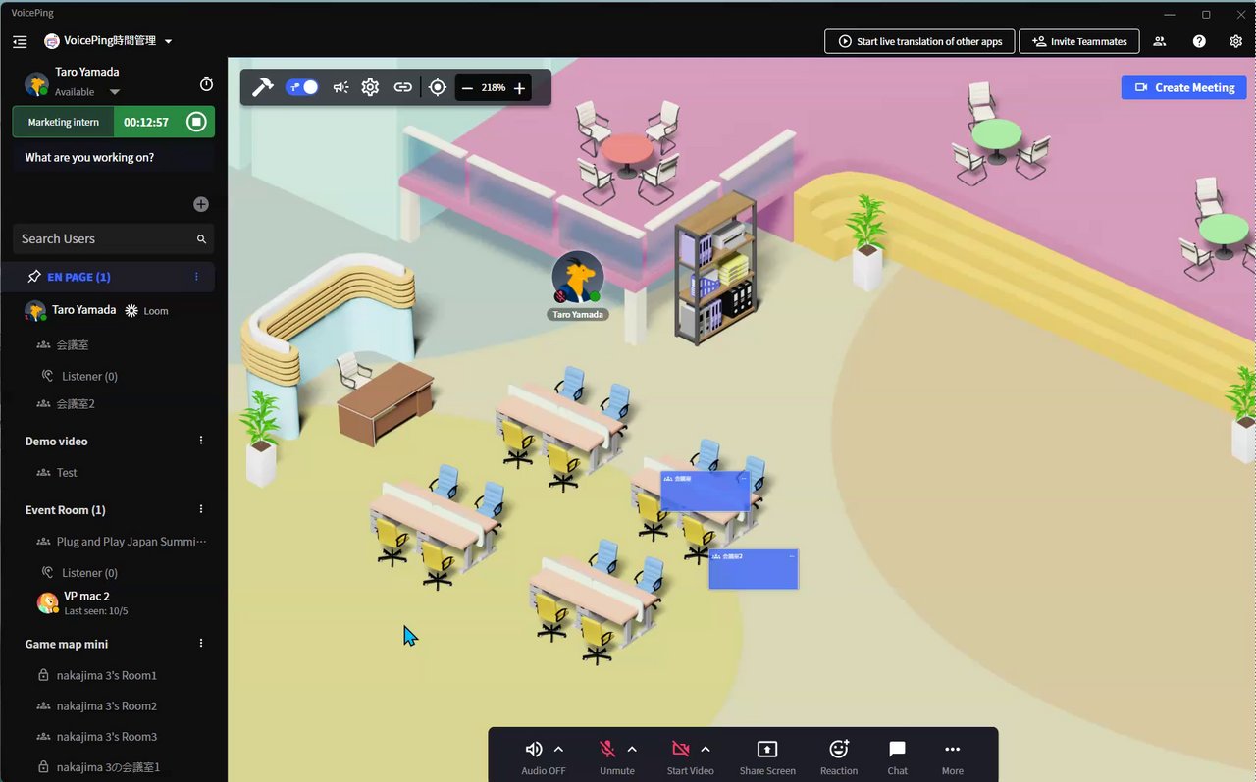Open the More options menu
The height and width of the screenshot is (782, 1256).
[952, 756]
